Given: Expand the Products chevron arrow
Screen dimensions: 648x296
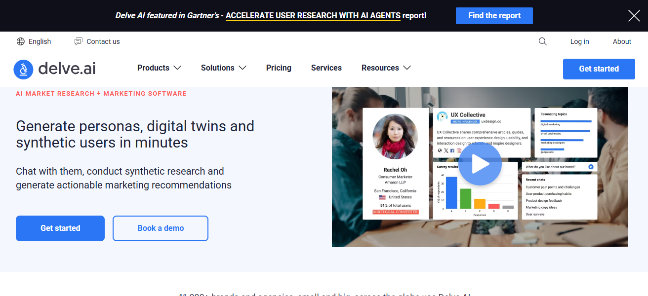Looking at the screenshot, I should (177, 68).
